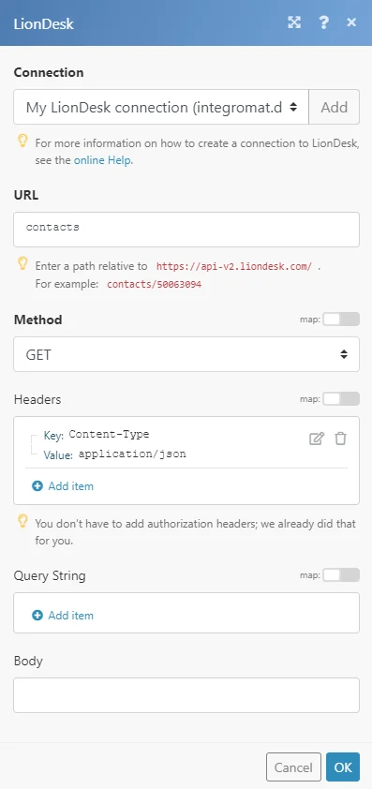
Task: Toggle the map switch for Headers
Action: (341, 398)
